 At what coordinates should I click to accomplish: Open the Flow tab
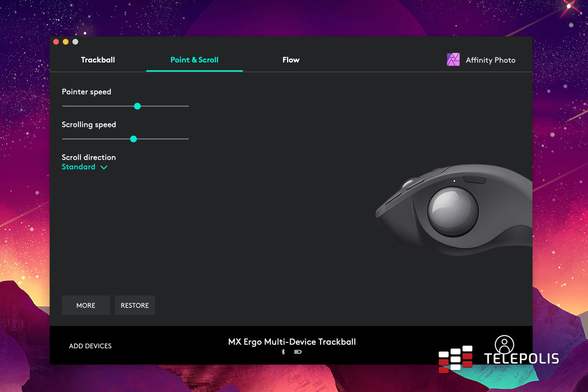[x=291, y=60]
